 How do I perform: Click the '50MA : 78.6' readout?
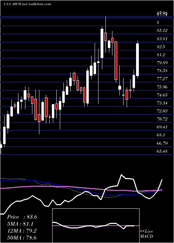point(22,238)
